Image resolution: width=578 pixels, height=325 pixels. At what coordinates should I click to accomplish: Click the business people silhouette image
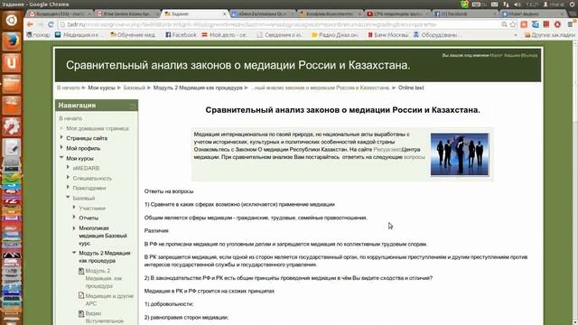460,154
